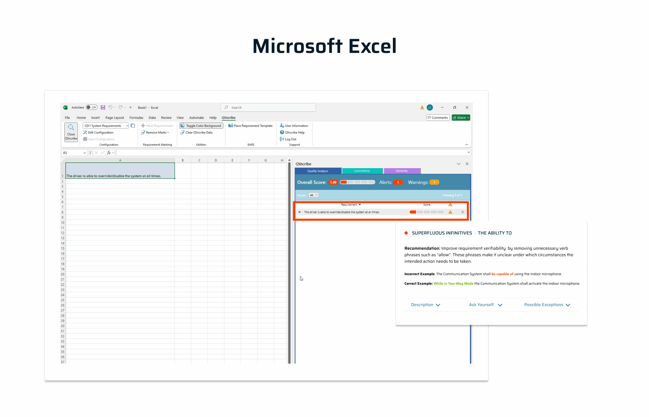649x417 pixels.
Task: Open User Information
Action: (x=294, y=126)
